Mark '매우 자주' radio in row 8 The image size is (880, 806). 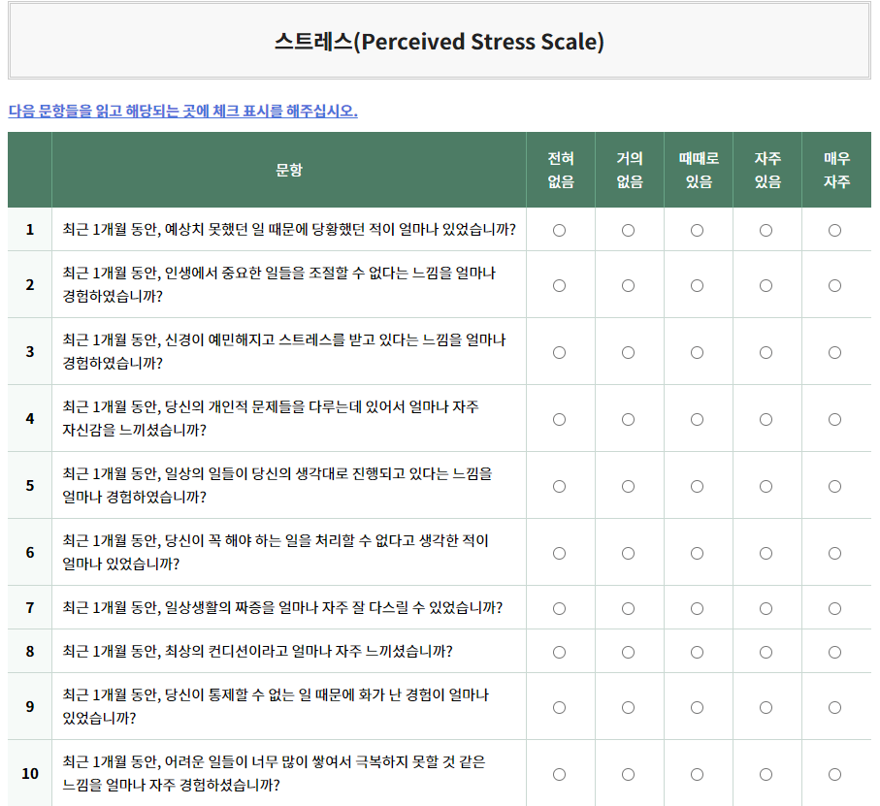[x=835, y=653]
